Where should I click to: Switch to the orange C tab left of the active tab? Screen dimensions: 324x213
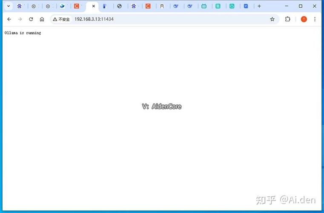[77, 6]
